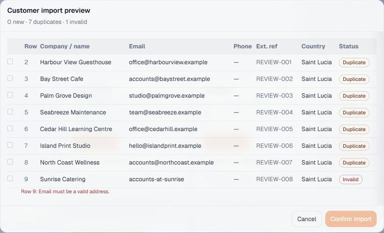Click the Invalid status badge for row 9
The image size is (384, 233).
[x=350, y=179]
